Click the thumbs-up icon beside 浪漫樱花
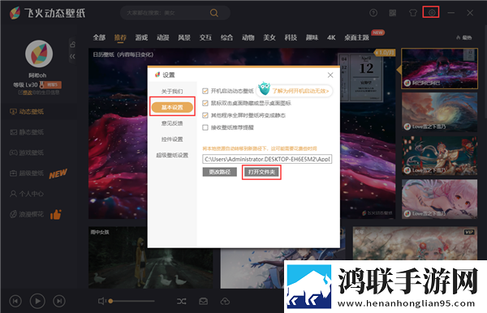 (x=56, y=214)
